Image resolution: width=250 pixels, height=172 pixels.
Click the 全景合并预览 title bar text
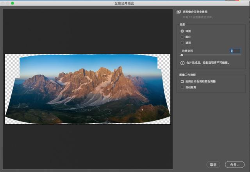125,3
